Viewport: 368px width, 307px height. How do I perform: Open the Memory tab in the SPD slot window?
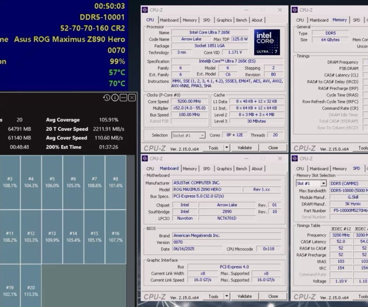coord(340,169)
